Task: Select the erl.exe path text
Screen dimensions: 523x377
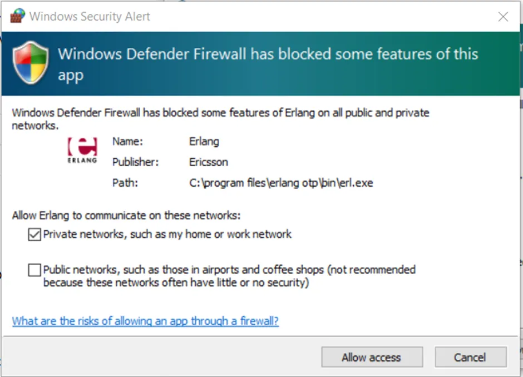Action: click(281, 183)
